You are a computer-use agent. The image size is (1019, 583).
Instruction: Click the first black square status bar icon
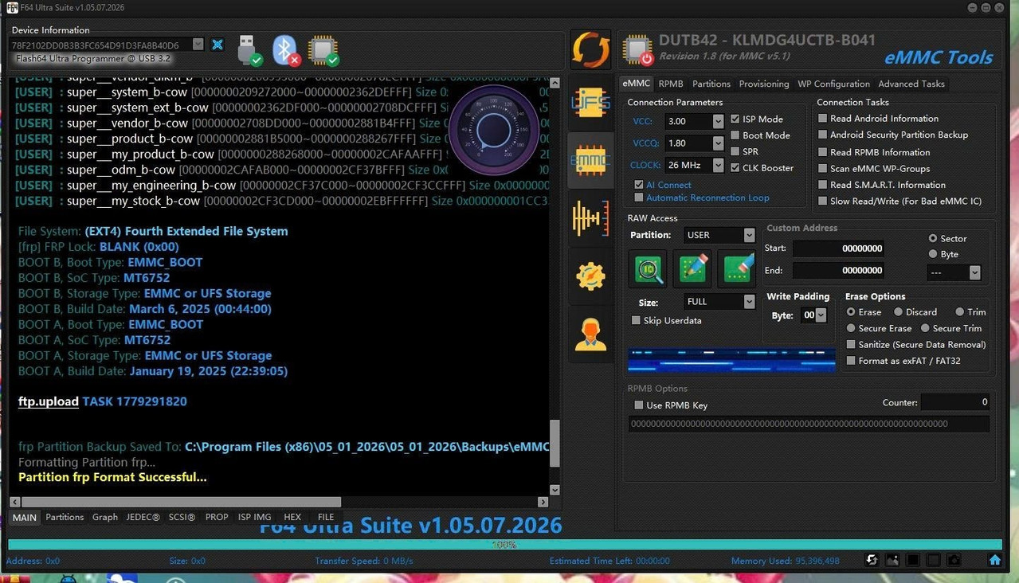click(x=913, y=561)
